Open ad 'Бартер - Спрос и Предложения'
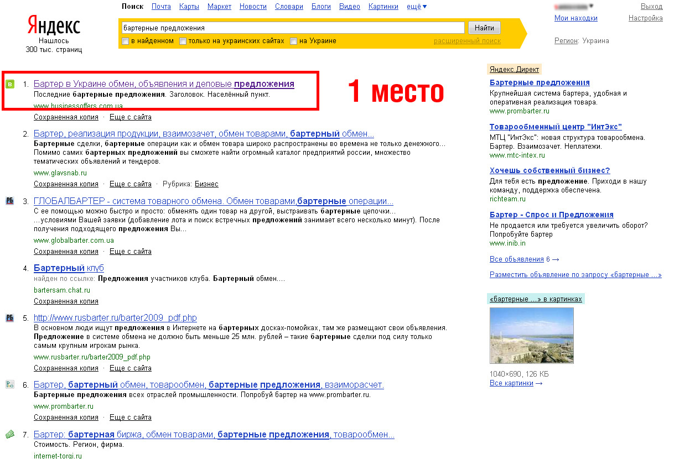This screenshot has width=674, height=459. [x=551, y=215]
